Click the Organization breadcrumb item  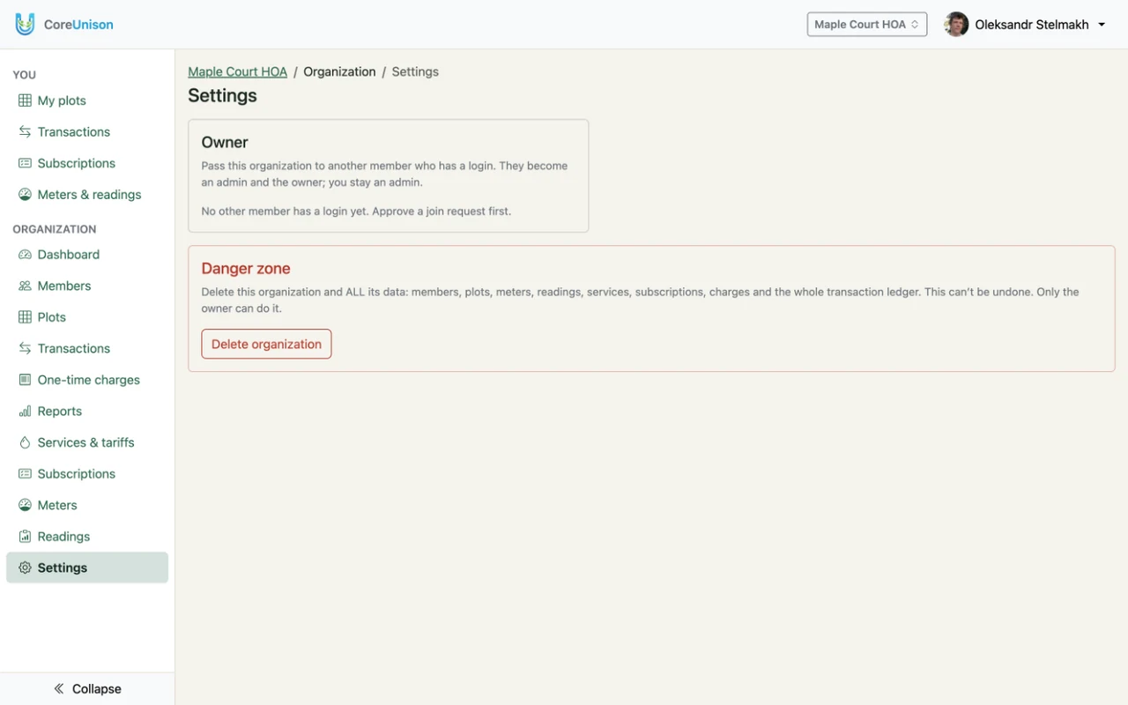coord(339,71)
